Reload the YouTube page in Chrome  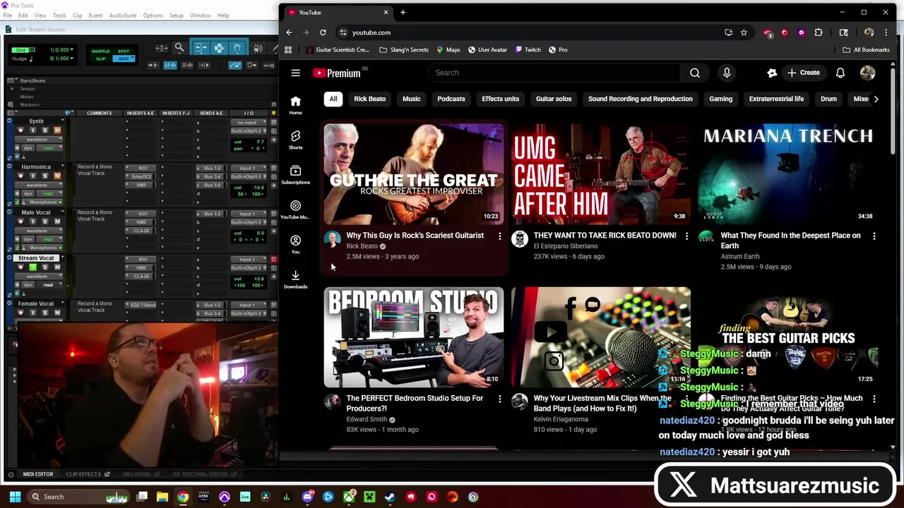click(323, 32)
